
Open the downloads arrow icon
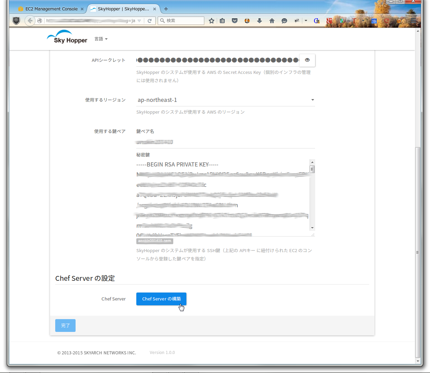tap(260, 21)
